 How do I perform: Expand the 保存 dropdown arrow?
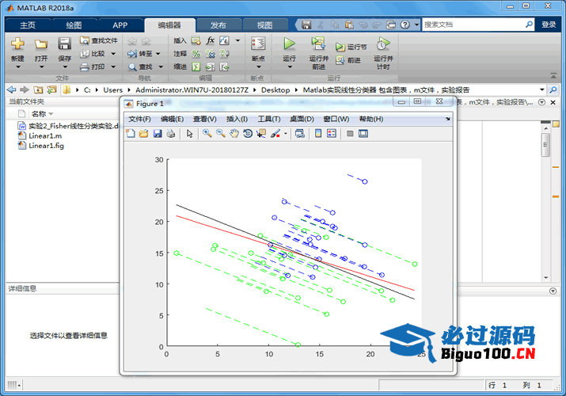click(x=65, y=67)
